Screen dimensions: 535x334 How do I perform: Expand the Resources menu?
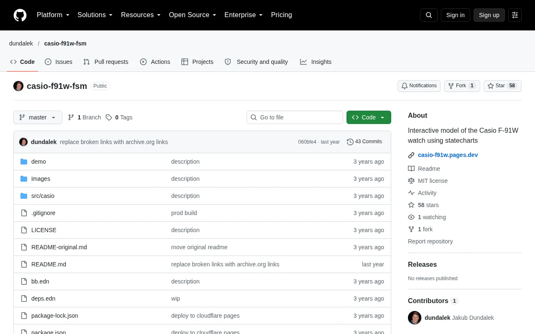(141, 15)
